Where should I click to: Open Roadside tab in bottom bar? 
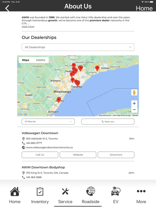pos(91,195)
